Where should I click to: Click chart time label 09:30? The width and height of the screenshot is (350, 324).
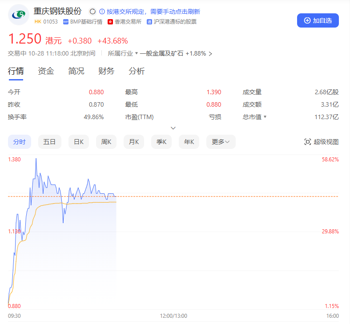[x=14, y=316]
